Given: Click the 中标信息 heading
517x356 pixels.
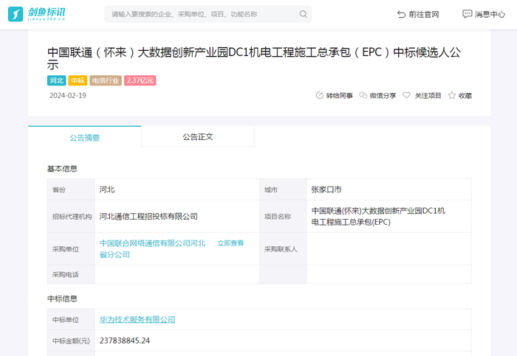Looking at the screenshot, I should (x=62, y=299).
